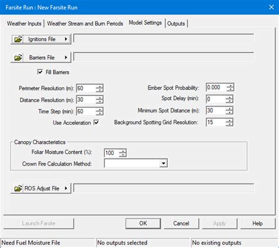Increase Minimum Spot Distance with up arrow
The image size is (279, 248).
tap(229, 108)
